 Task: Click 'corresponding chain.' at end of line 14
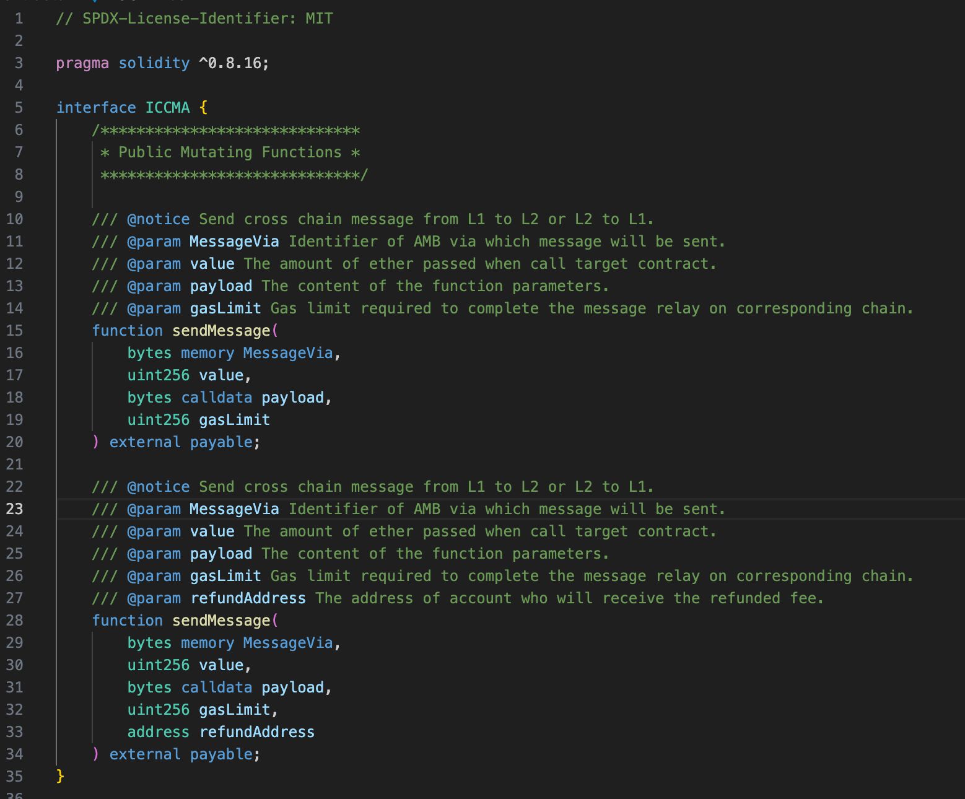(824, 308)
